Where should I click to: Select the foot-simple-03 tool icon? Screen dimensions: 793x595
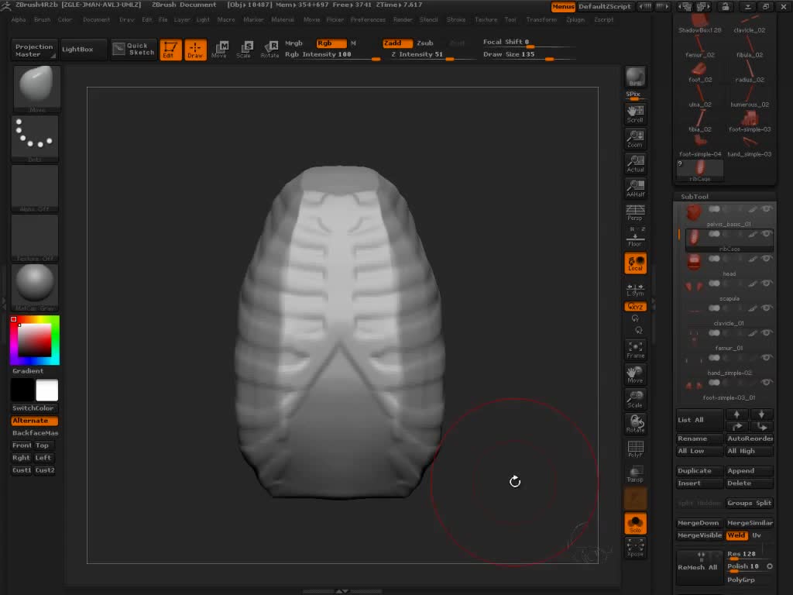[x=749, y=122]
